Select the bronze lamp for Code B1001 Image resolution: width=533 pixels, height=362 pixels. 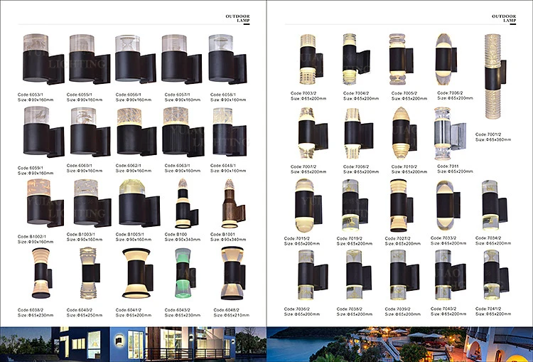(233, 203)
